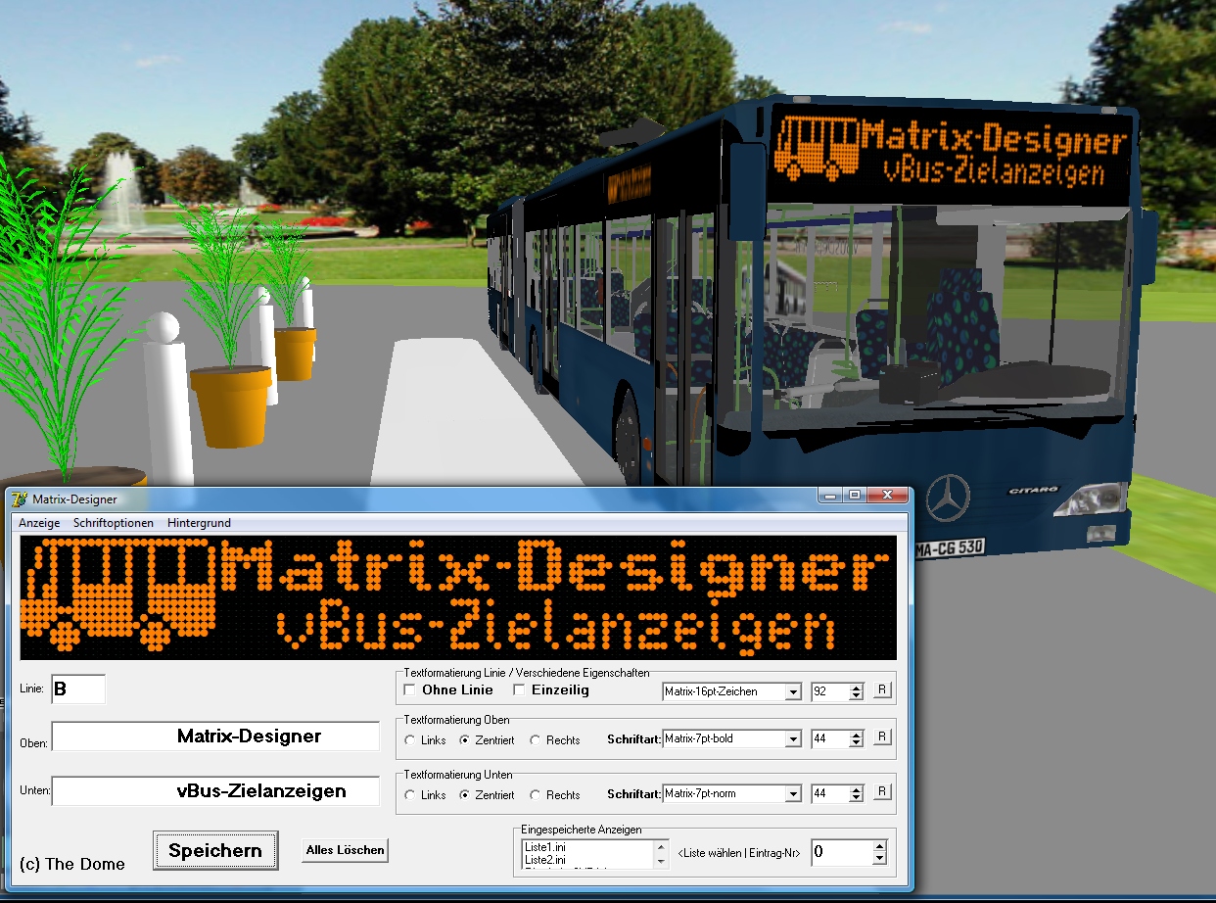
Task: Select Zentriert in Textformatierung Unten
Action: pos(466,795)
